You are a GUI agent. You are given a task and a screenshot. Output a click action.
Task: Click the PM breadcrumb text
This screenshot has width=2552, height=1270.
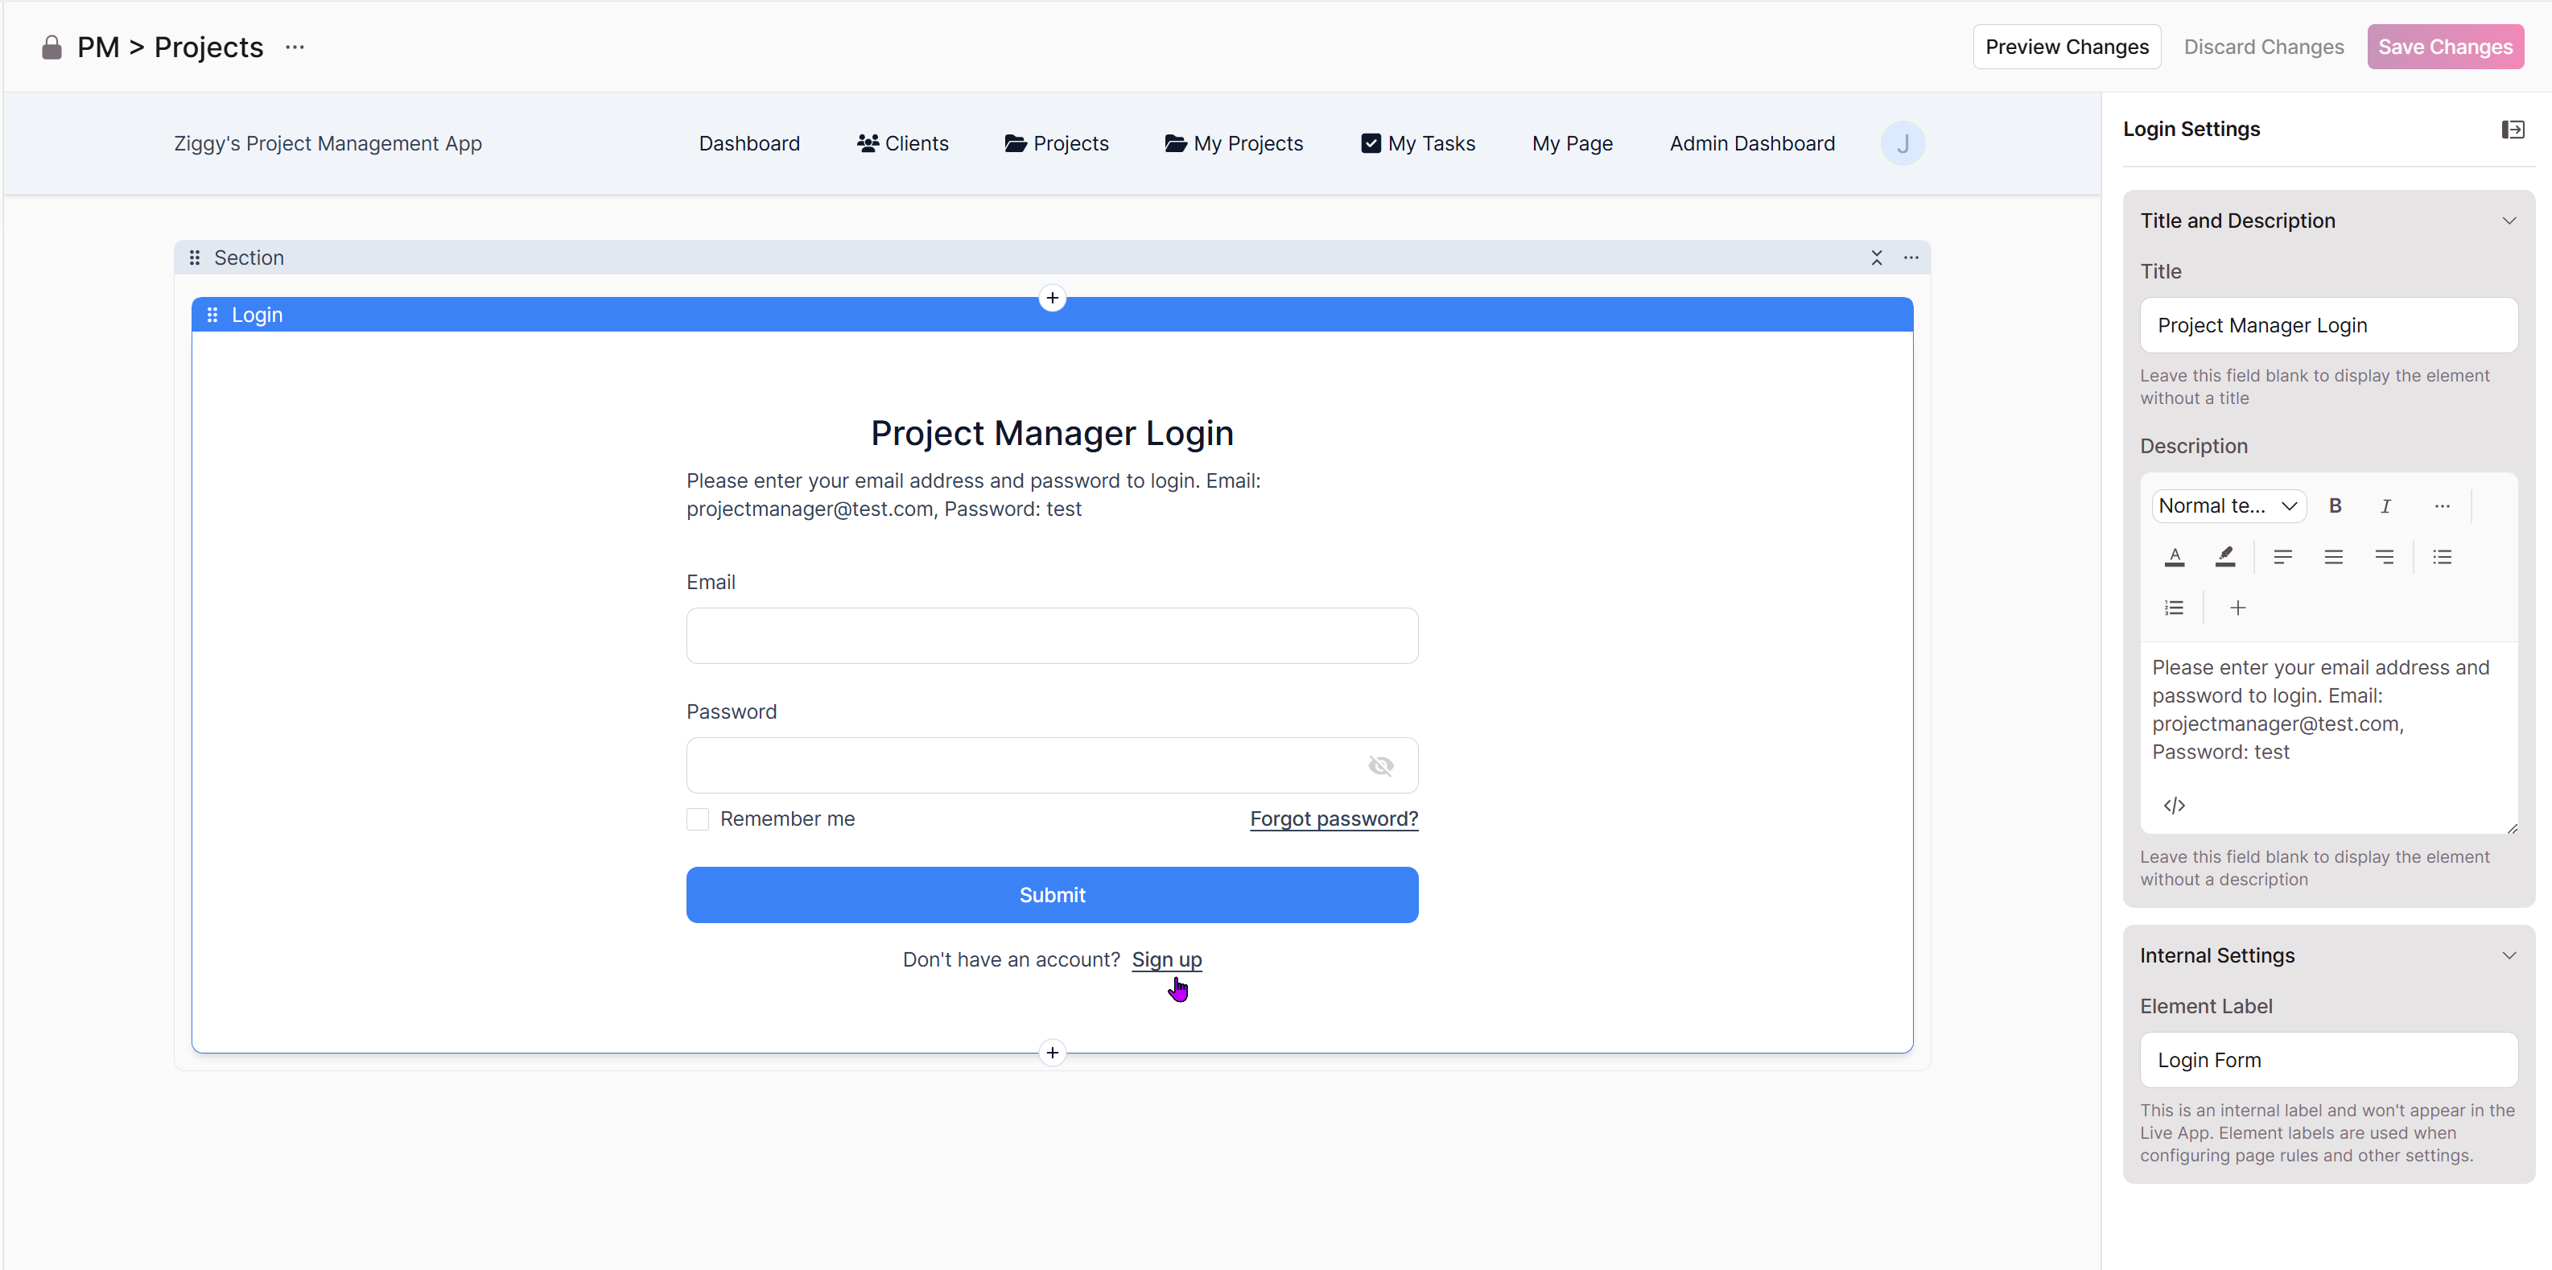(x=97, y=47)
